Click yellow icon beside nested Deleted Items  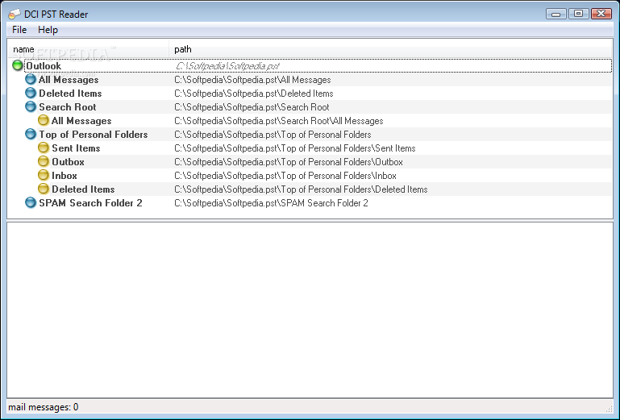point(43,189)
